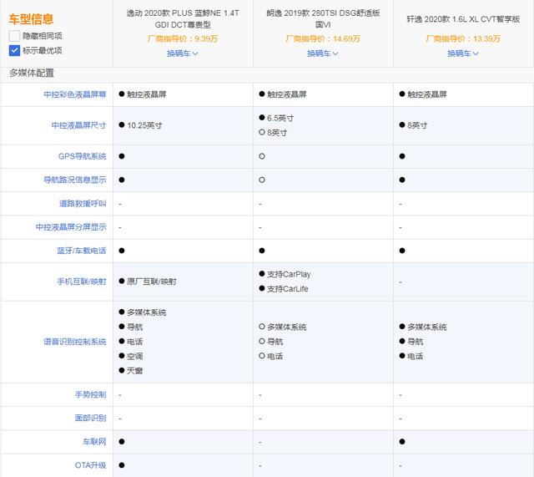
Task: Click the 车联网 row label
Action: pos(94,442)
